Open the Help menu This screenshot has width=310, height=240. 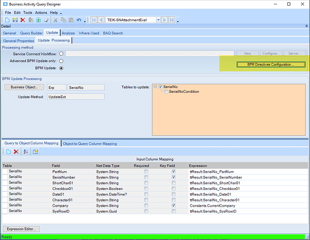point(54,13)
